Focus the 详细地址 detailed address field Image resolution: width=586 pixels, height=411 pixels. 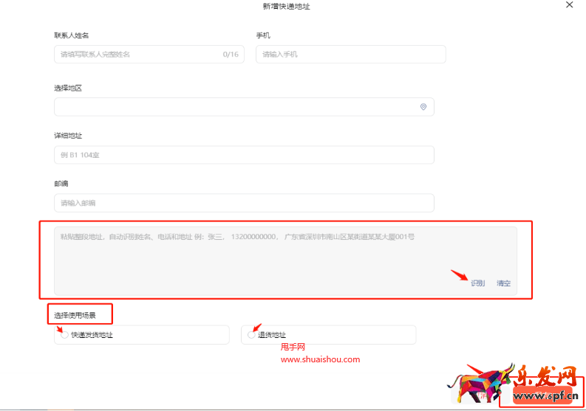tap(243, 155)
